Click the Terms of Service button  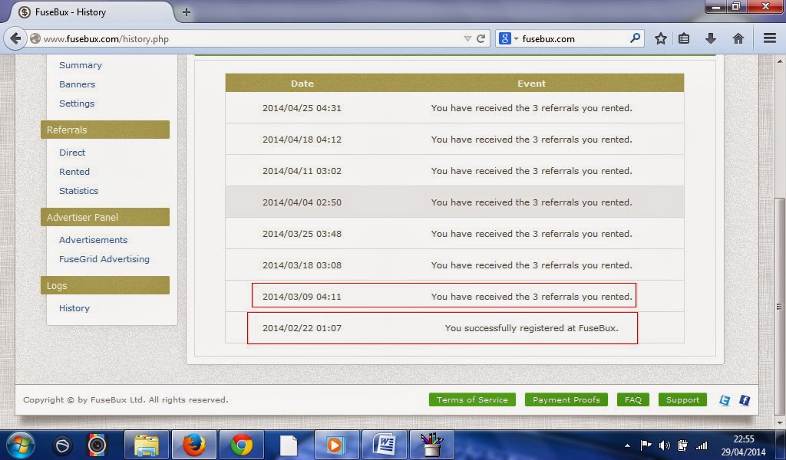click(x=472, y=399)
